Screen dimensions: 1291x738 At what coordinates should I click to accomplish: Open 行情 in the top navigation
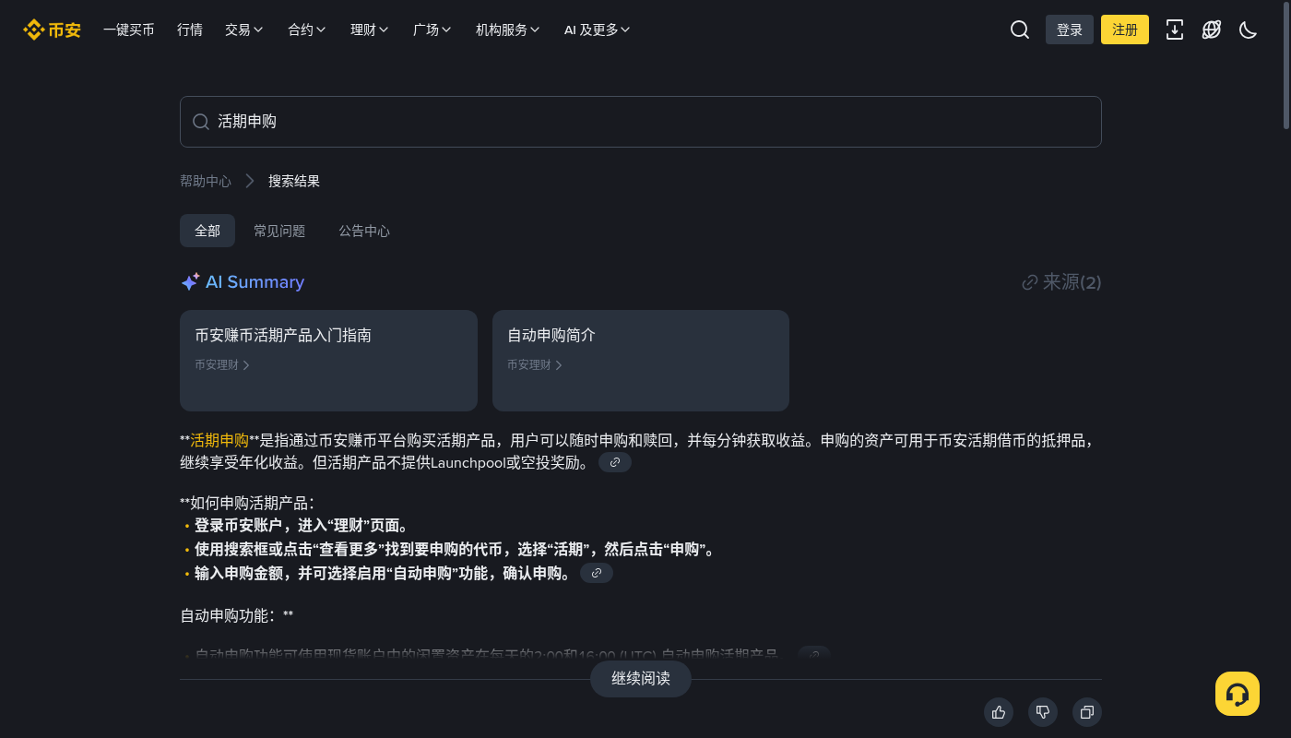(190, 30)
